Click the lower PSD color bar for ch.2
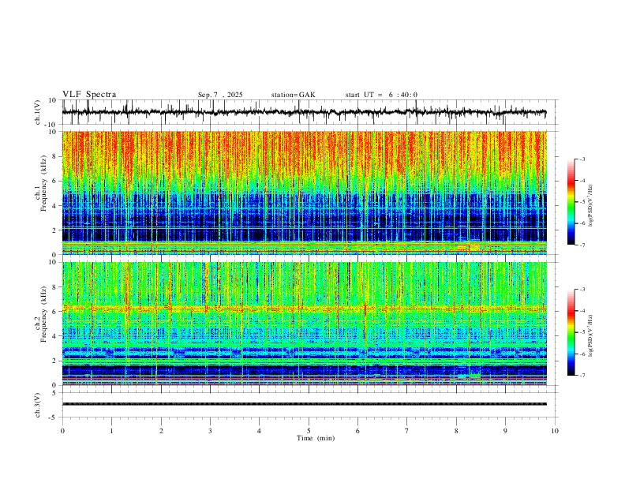This screenshot has width=625, height=483. (x=571, y=332)
